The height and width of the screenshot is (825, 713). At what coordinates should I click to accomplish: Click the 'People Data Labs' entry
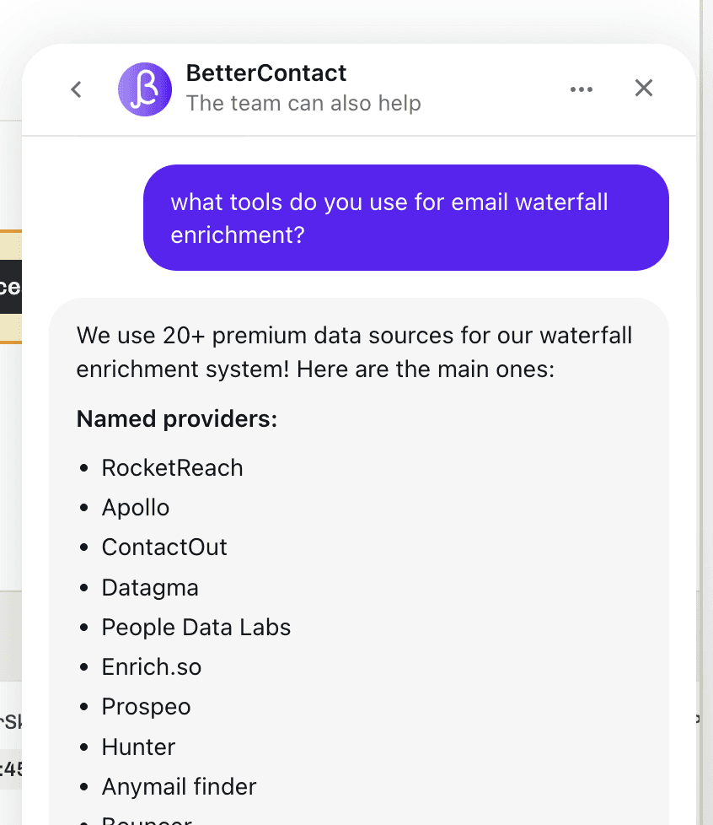click(x=196, y=627)
